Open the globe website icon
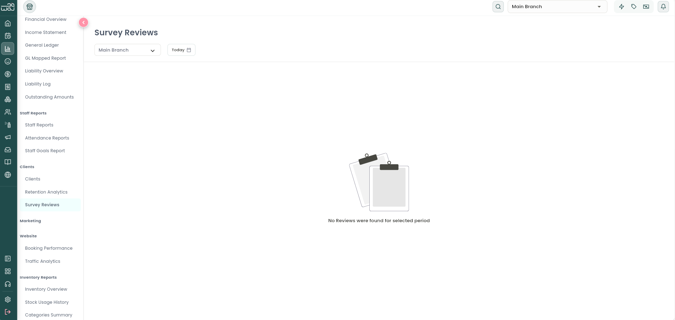Image resolution: width=675 pixels, height=320 pixels. 8,175
